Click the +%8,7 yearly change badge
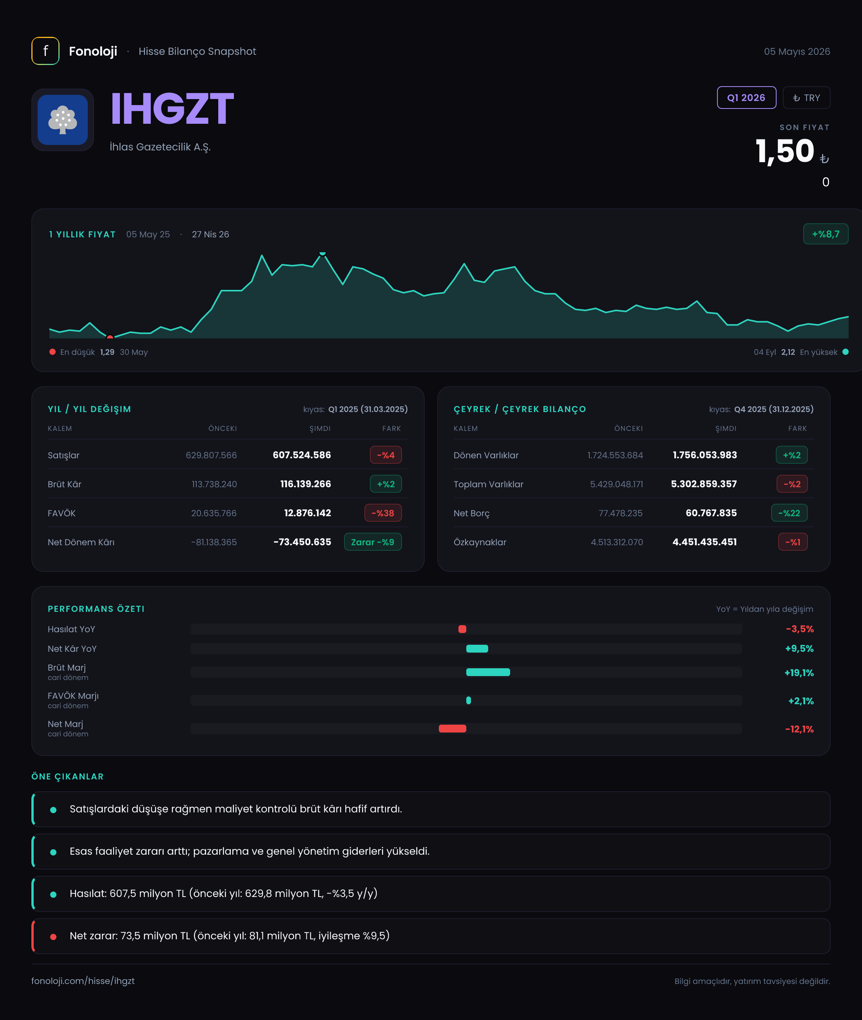This screenshot has height=1020, width=862. [825, 234]
